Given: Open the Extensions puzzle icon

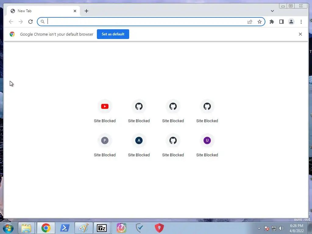Looking at the screenshot, I should pos(272,22).
